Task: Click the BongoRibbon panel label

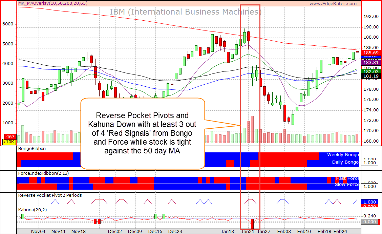Action: pos(32,149)
